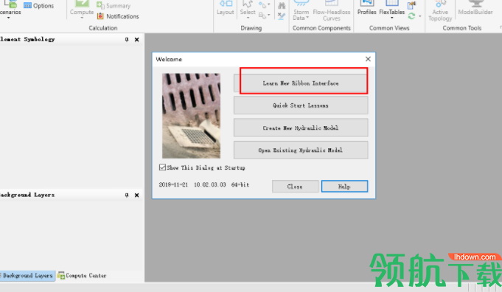Viewport: 502px width, 292px height.
Task: Click Create New Hydraulic Model button
Action: coord(301,128)
